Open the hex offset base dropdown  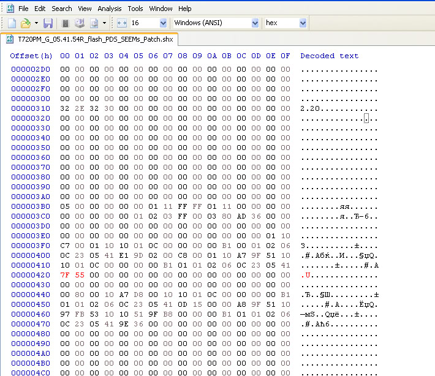pos(303,23)
